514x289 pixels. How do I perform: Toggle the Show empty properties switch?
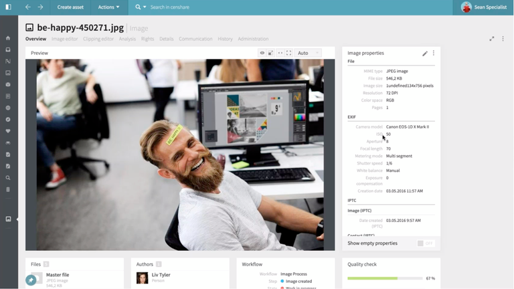point(426,243)
